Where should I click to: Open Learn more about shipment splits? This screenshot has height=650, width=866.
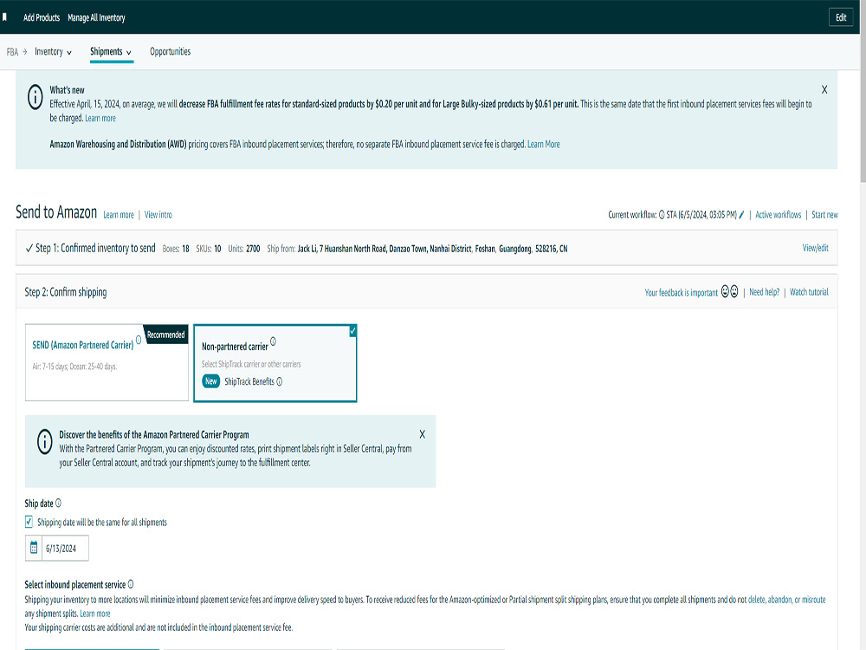pos(95,614)
